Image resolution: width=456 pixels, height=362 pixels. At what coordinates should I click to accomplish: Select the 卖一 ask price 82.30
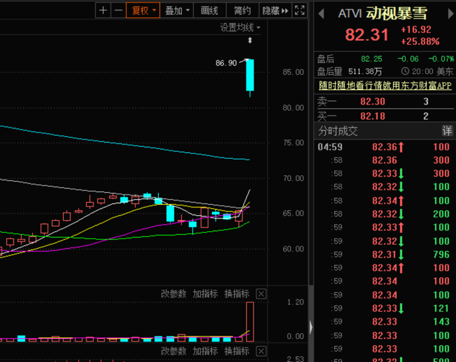(x=373, y=102)
